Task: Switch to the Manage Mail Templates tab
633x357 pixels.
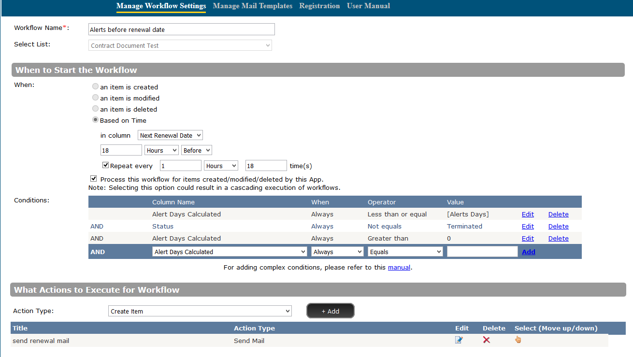Action: pyautogui.click(x=252, y=6)
